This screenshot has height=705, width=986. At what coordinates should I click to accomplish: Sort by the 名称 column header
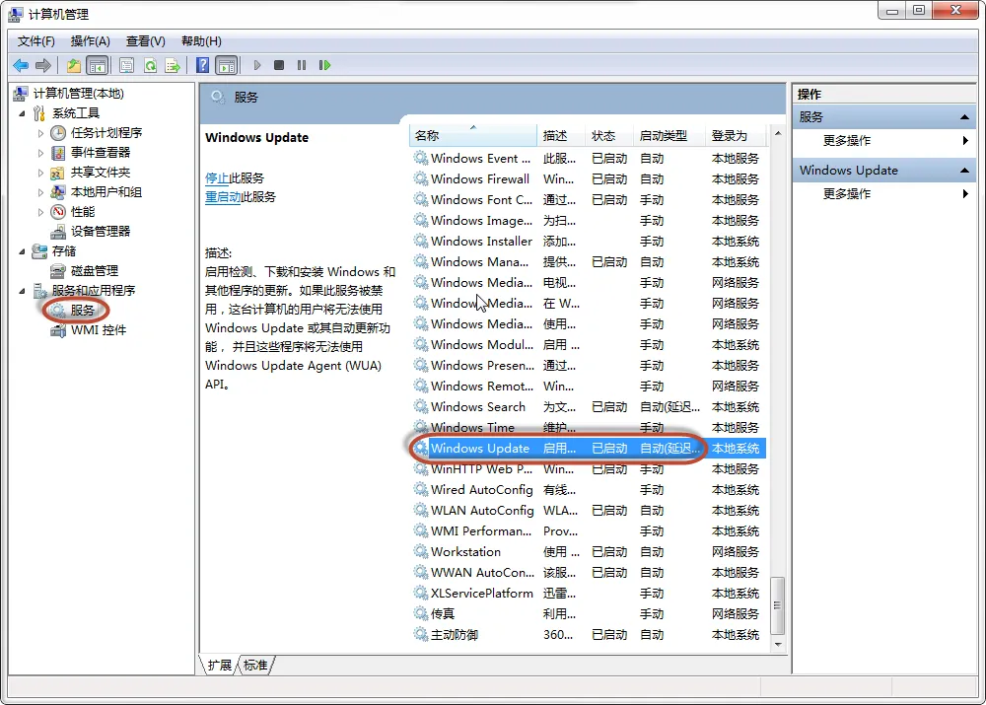click(x=473, y=135)
